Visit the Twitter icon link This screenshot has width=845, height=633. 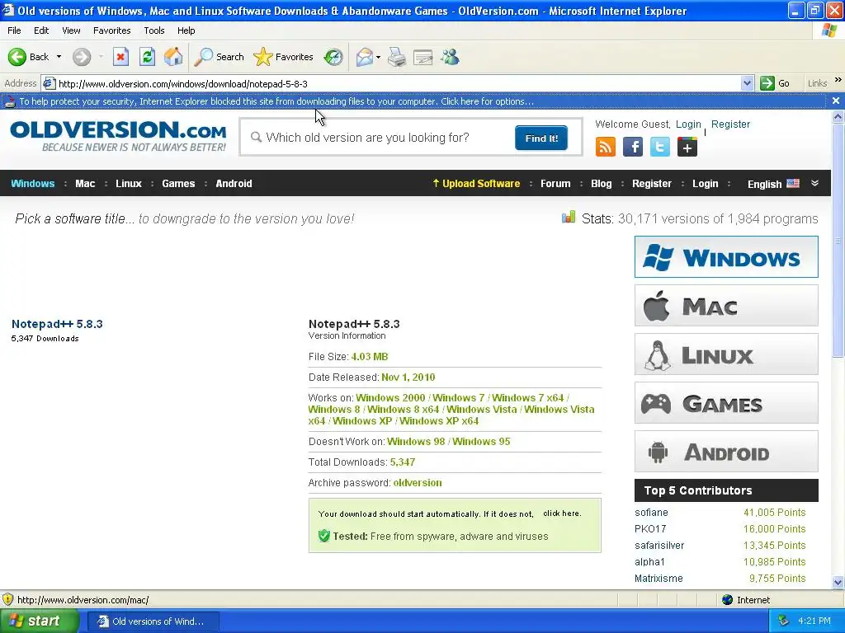659,147
